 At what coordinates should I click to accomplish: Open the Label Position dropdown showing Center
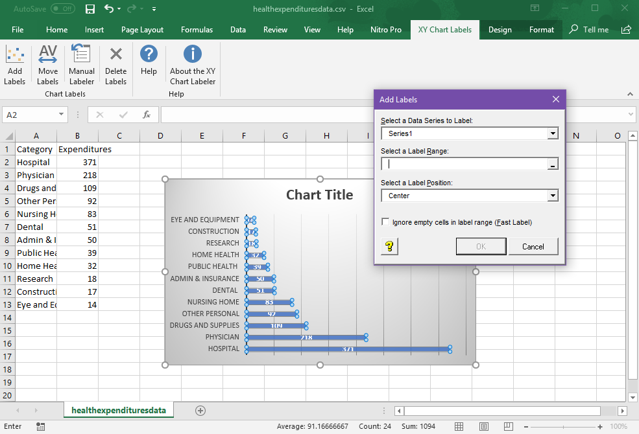(x=553, y=196)
